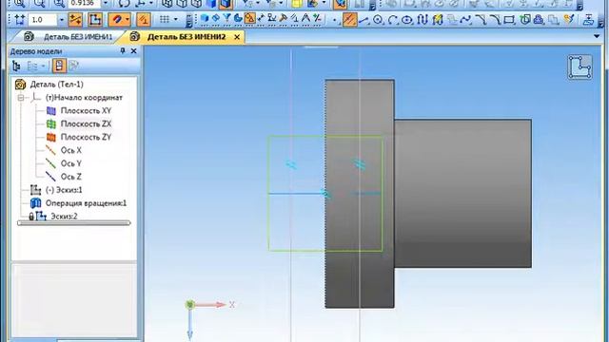This screenshot has height=342, width=609.
Task: Select Плоскость ZY in model tree
Action: (x=86, y=137)
